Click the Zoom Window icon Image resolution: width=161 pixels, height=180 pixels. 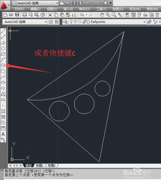tap(114, 15)
